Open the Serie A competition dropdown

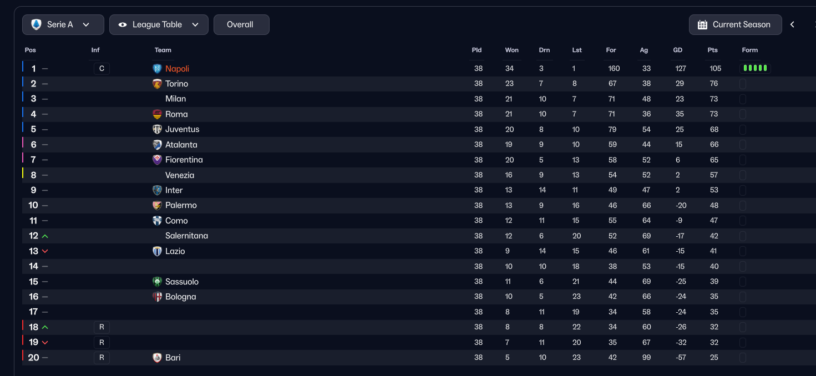pos(63,24)
